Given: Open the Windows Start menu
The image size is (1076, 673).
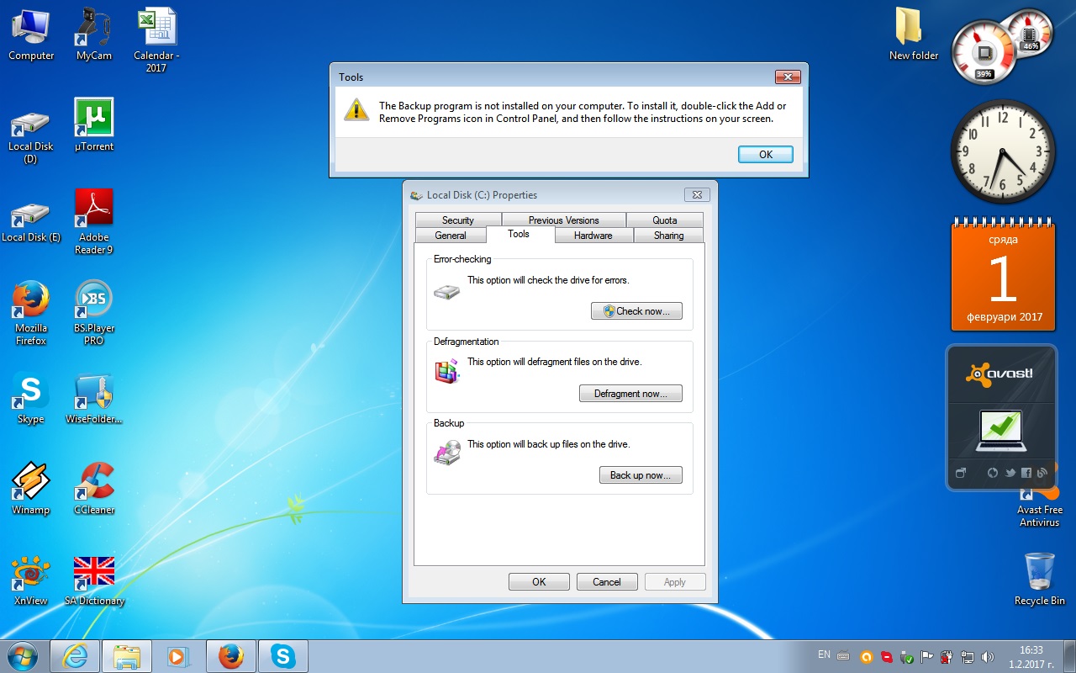Looking at the screenshot, I should click(23, 656).
